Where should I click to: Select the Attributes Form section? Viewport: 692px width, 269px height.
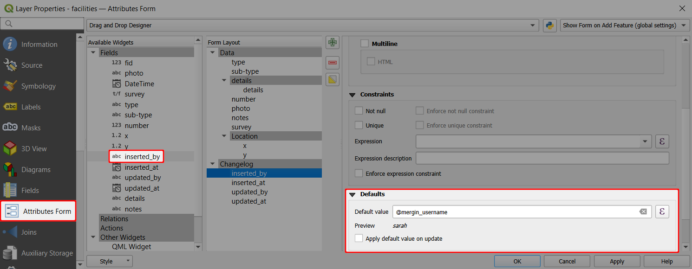38,211
